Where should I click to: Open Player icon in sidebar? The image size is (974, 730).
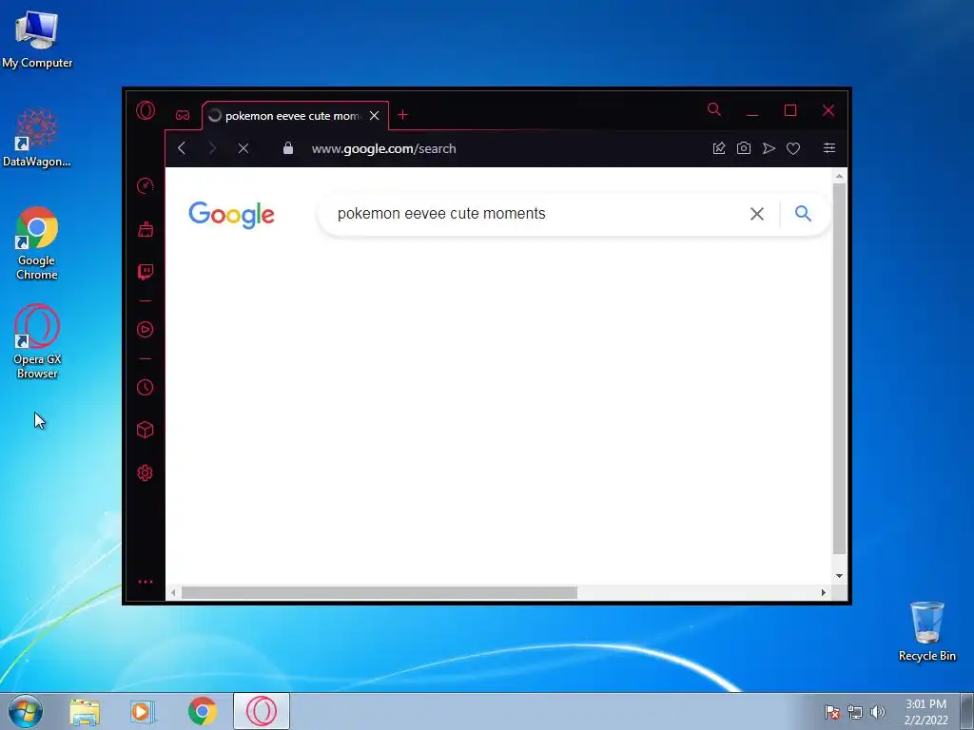pos(146,329)
